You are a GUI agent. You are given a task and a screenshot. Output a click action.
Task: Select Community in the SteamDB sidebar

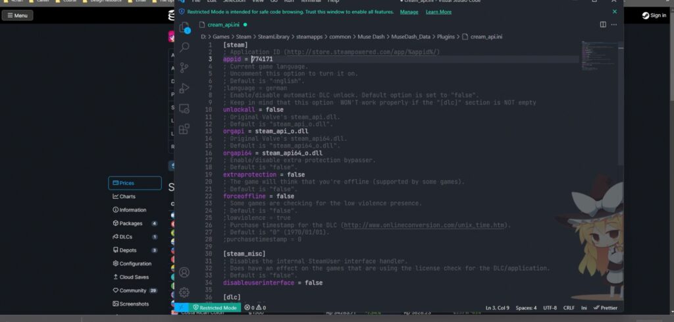point(135,290)
